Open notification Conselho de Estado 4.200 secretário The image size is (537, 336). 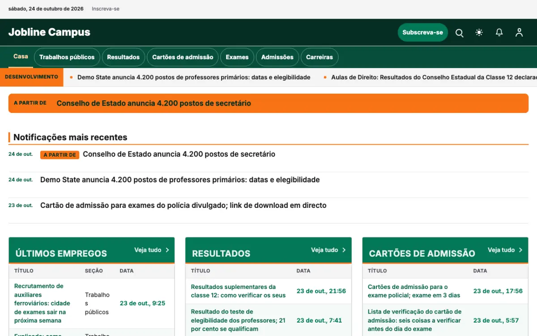(179, 154)
